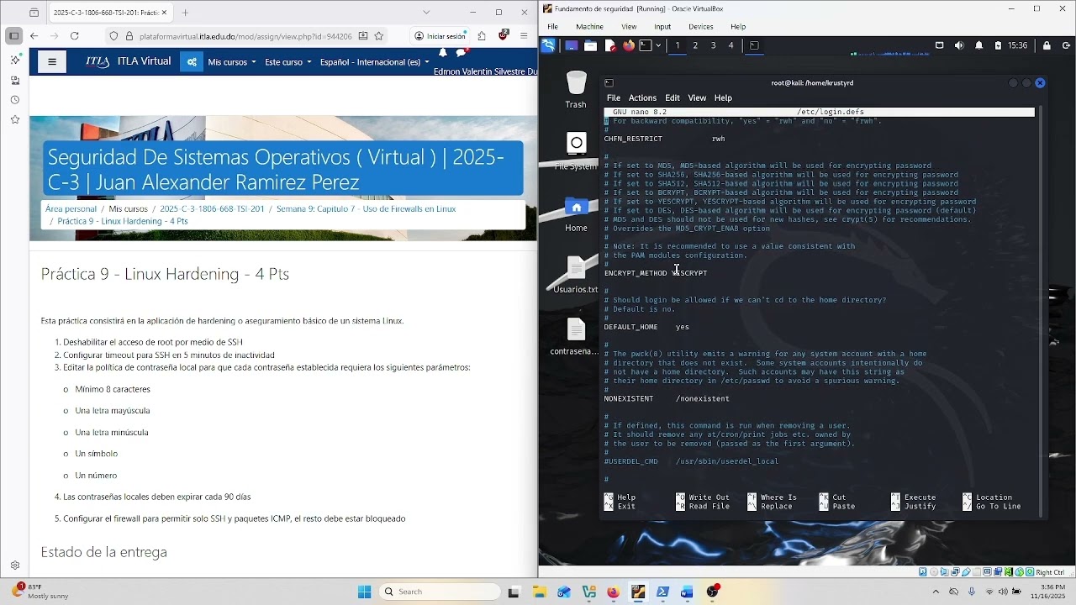The width and height of the screenshot is (1076, 605).
Task: Open the text editor launcher in the Kali panel
Action: (609, 45)
